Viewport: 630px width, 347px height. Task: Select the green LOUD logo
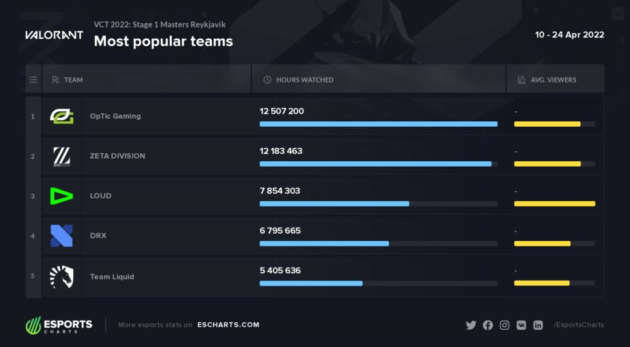coord(62,196)
